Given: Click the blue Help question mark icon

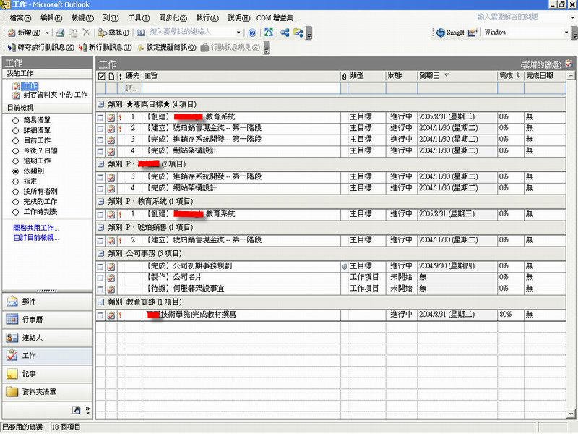Looking at the screenshot, I should pos(252,33).
